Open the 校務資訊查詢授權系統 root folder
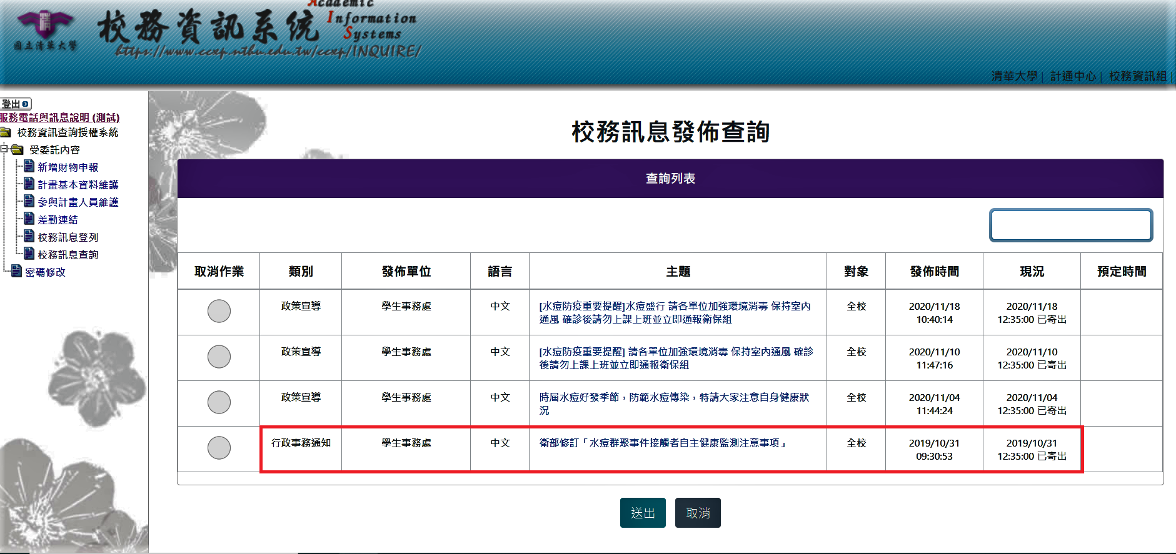The width and height of the screenshot is (1176, 554). (6, 132)
